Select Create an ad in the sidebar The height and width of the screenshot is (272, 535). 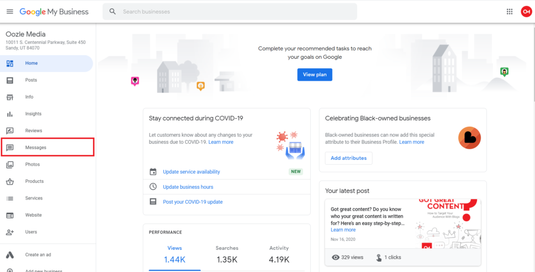click(48, 255)
